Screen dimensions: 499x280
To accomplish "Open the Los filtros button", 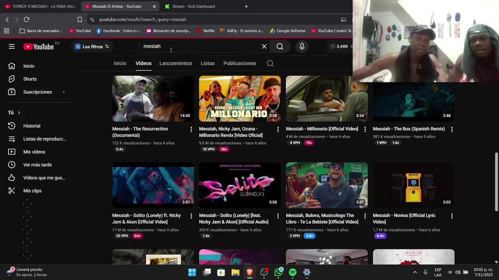I will (92, 47).
